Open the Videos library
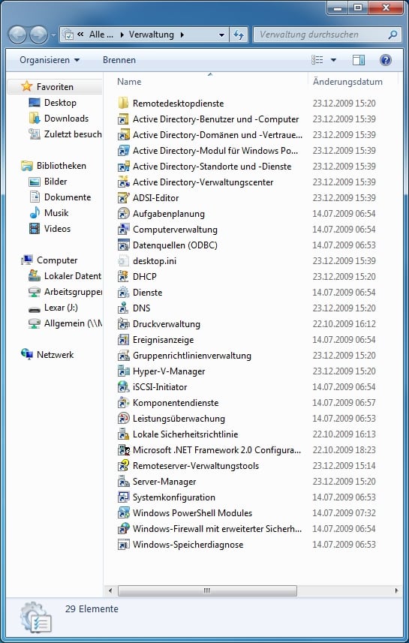Viewport: 409px width, 643px height. tap(58, 229)
